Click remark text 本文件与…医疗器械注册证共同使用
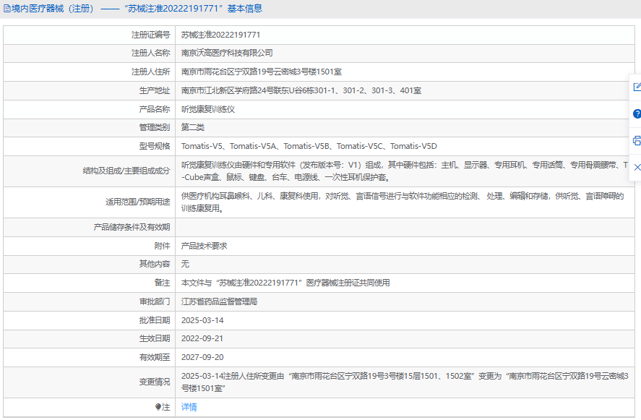 coord(285,283)
